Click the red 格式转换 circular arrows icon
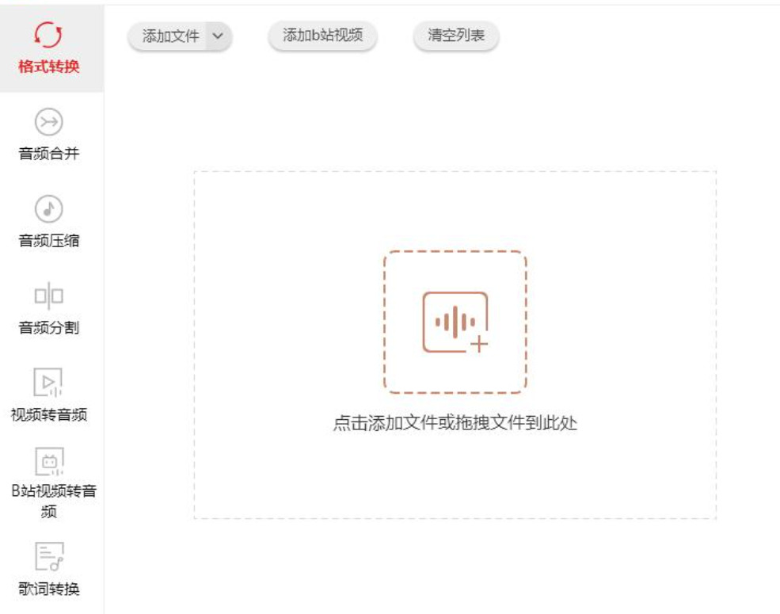 (48, 35)
